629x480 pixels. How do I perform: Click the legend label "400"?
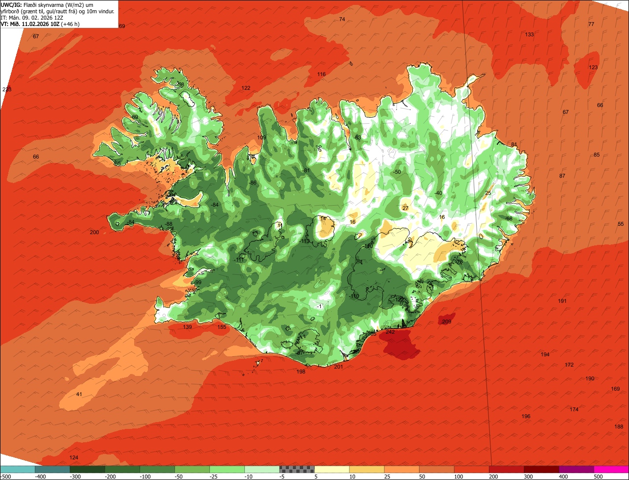564,477
